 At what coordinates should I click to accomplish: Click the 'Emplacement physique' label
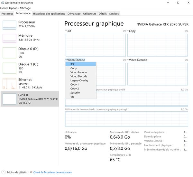tap(158, 145)
